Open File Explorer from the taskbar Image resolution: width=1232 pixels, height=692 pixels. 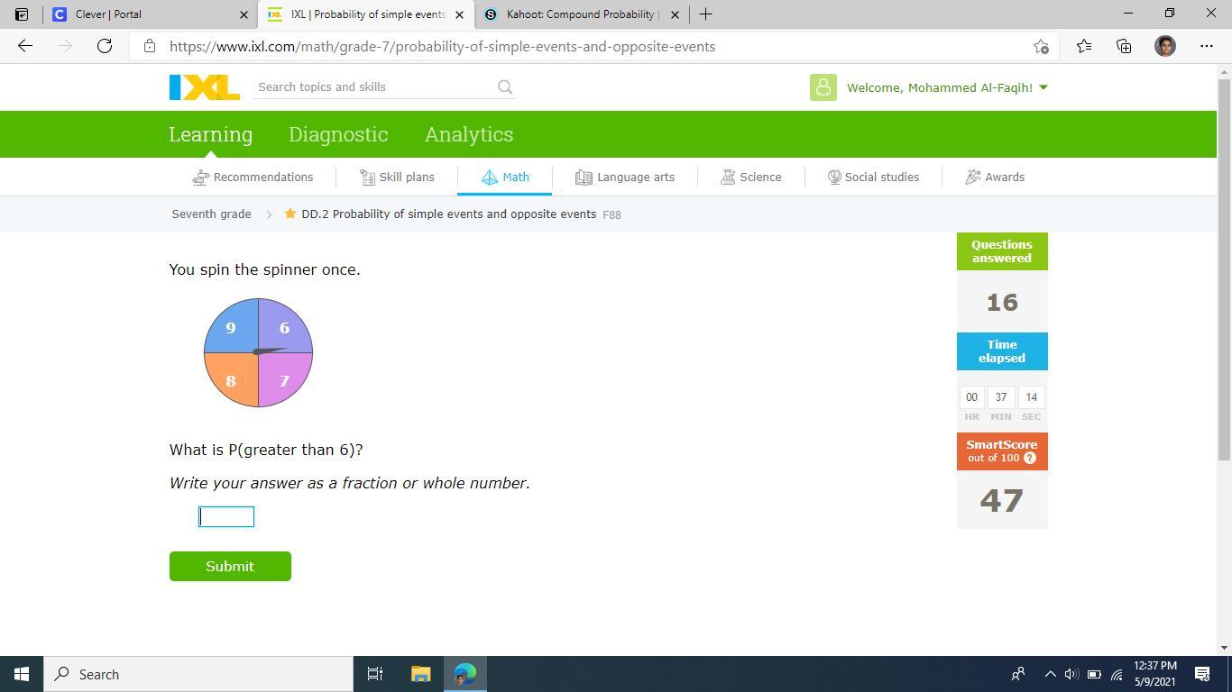(420, 674)
